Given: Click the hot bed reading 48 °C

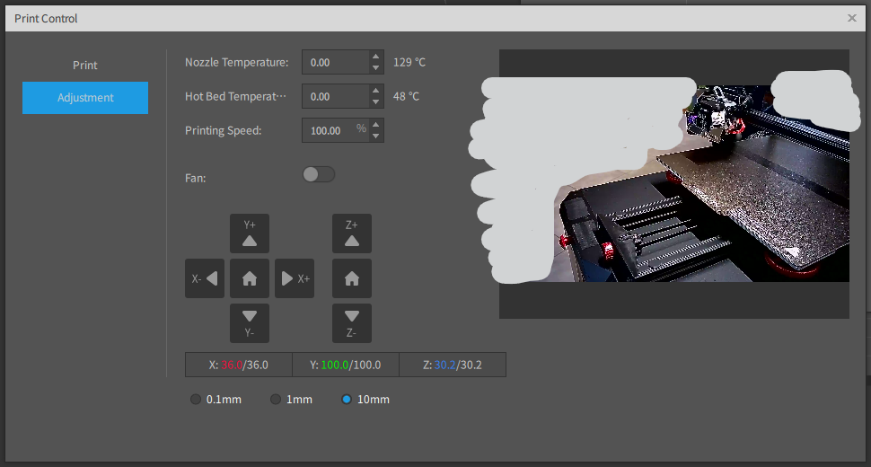Looking at the screenshot, I should point(406,97).
